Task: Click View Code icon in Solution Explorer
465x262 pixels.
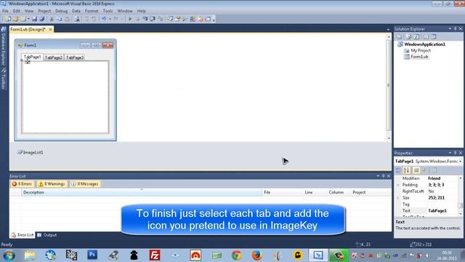Action: [x=426, y=37]
